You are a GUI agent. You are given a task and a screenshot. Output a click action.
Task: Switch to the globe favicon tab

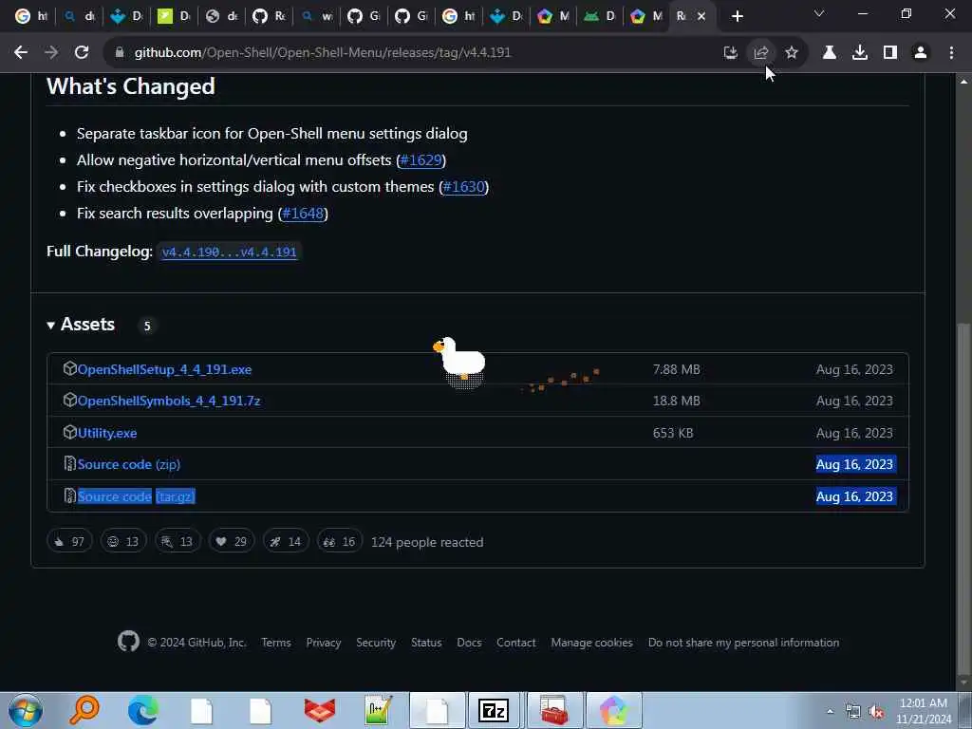(221, 16)
